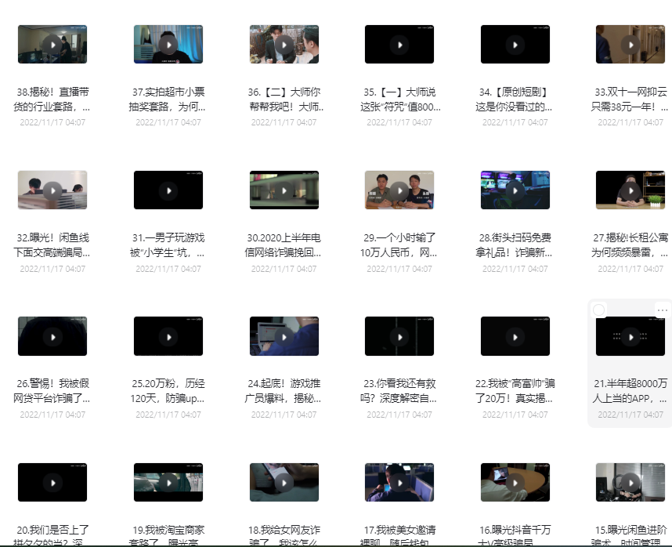Open thumbnail for video 15 曝光闲鱼进阶骗术
The width and height of the screenshot is (672, 547).
pyautogui.click(x=630, y=483)
